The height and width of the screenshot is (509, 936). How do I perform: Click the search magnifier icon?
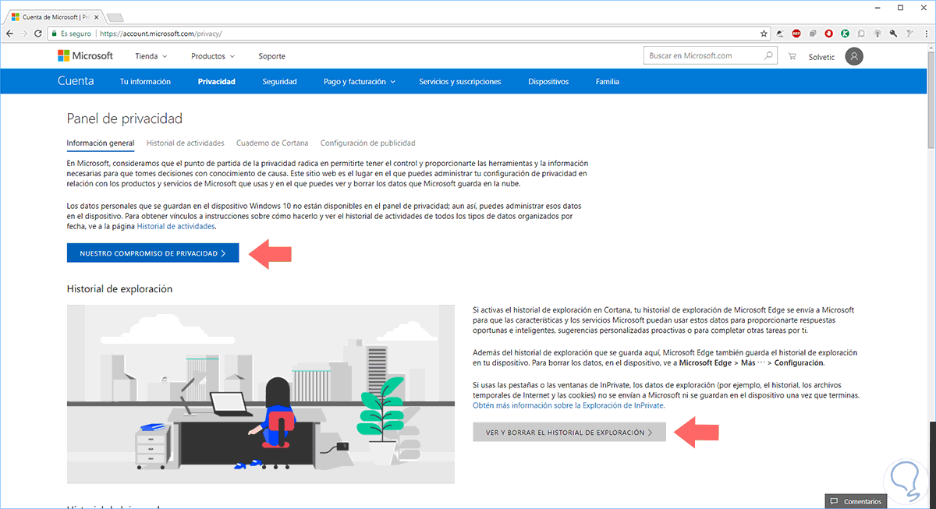(x=768, y=56)
